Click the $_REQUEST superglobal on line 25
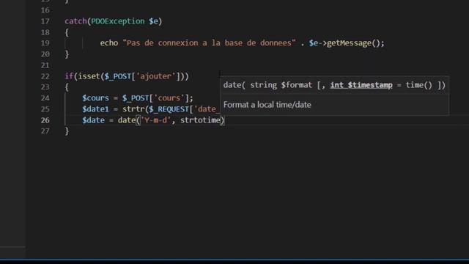The height and width of the screenshot is (264, 469). tap(169, 109)
